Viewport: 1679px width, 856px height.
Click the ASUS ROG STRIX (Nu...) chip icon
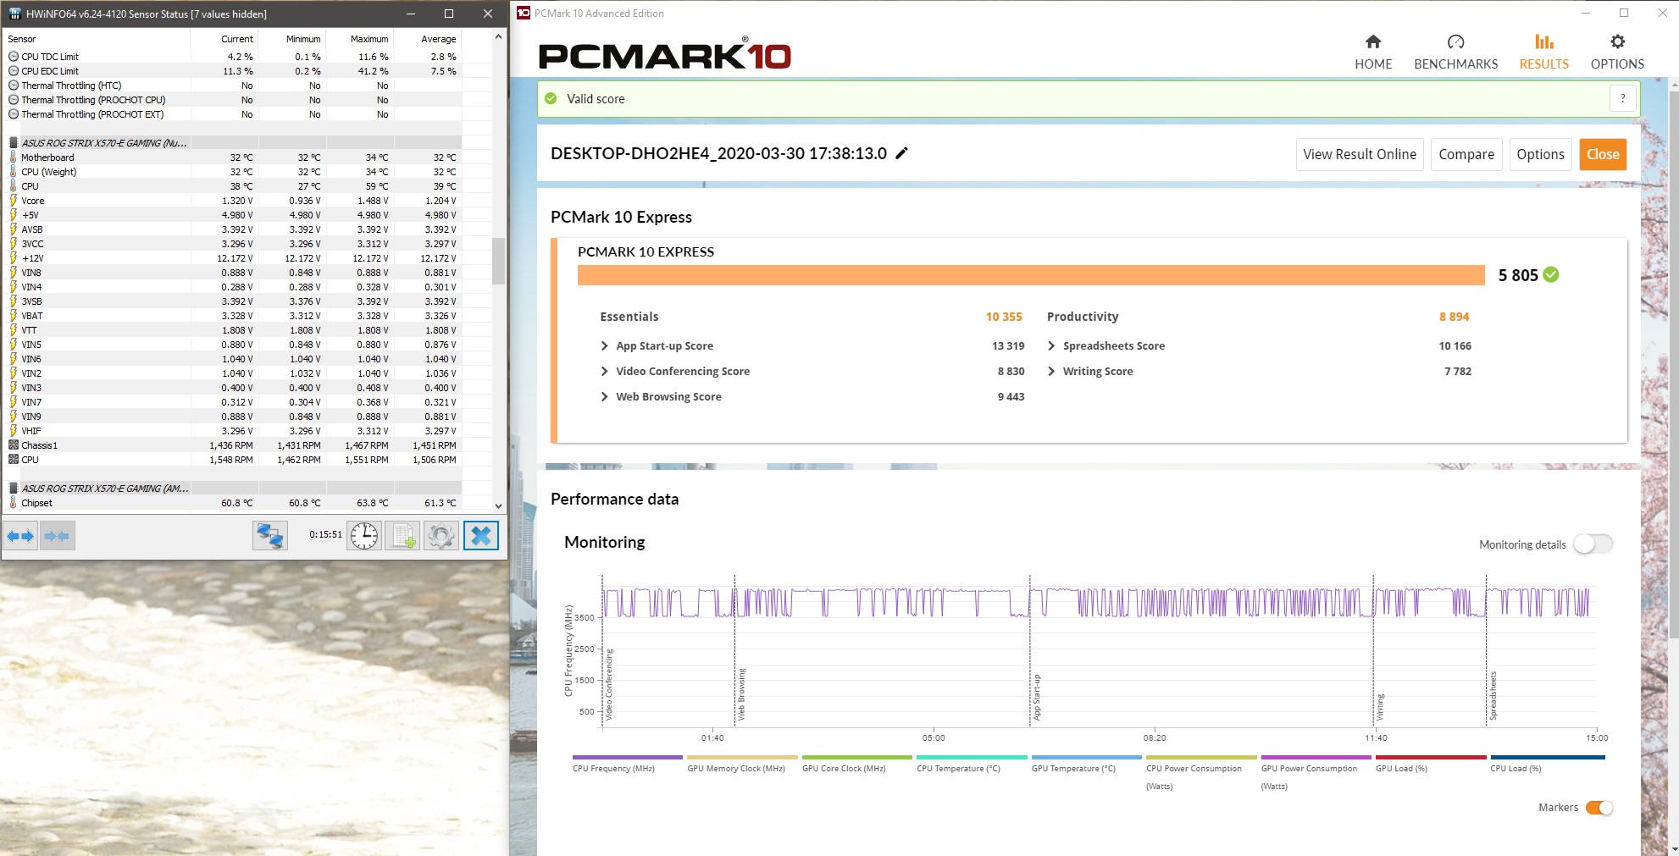pos(14,143)
